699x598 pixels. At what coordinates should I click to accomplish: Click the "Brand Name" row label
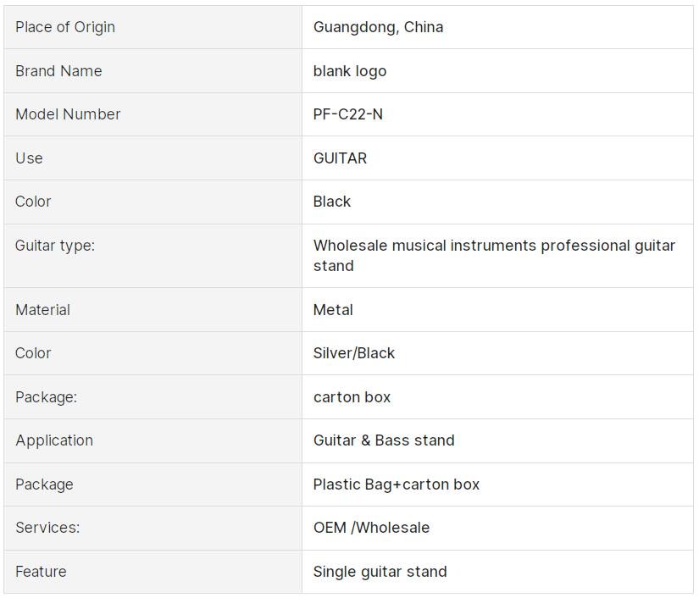pos(58,71)
